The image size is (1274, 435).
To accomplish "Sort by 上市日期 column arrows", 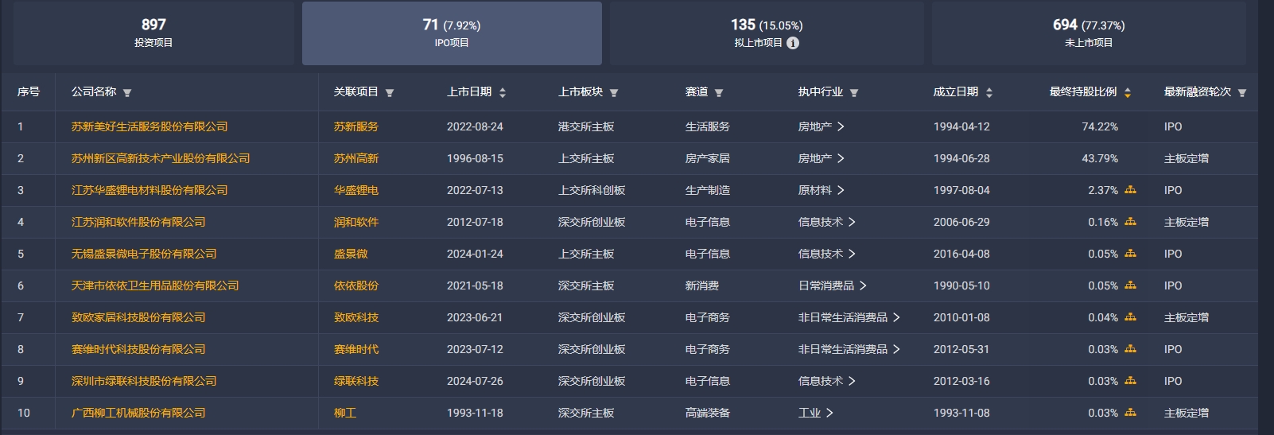I will coord(503,93).
